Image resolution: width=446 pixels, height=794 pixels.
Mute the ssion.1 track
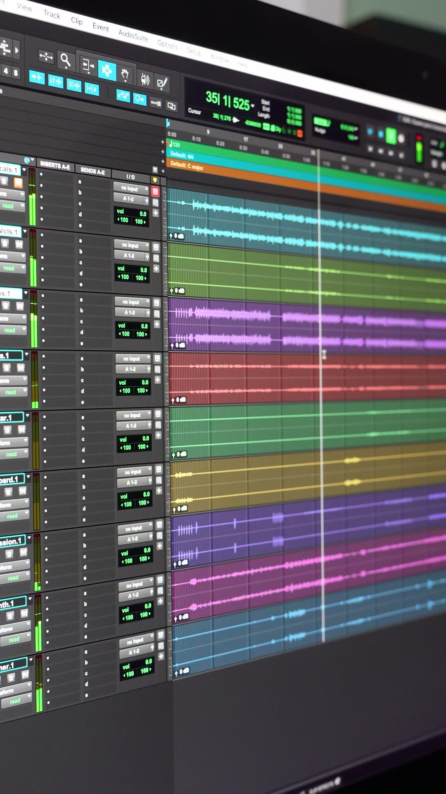click(x=24, y=552)
